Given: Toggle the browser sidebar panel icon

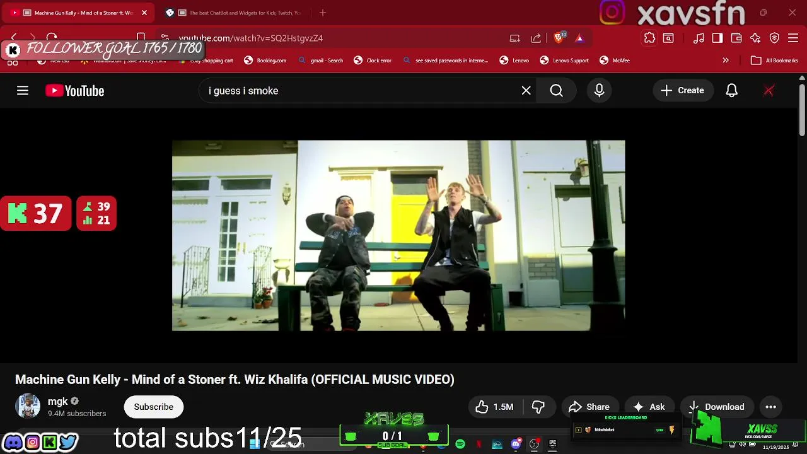Looking at the screenshot, I should (717, 38).
